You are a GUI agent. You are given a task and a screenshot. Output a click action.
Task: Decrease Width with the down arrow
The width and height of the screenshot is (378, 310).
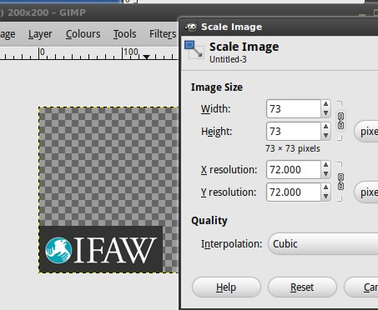point(325,113)
